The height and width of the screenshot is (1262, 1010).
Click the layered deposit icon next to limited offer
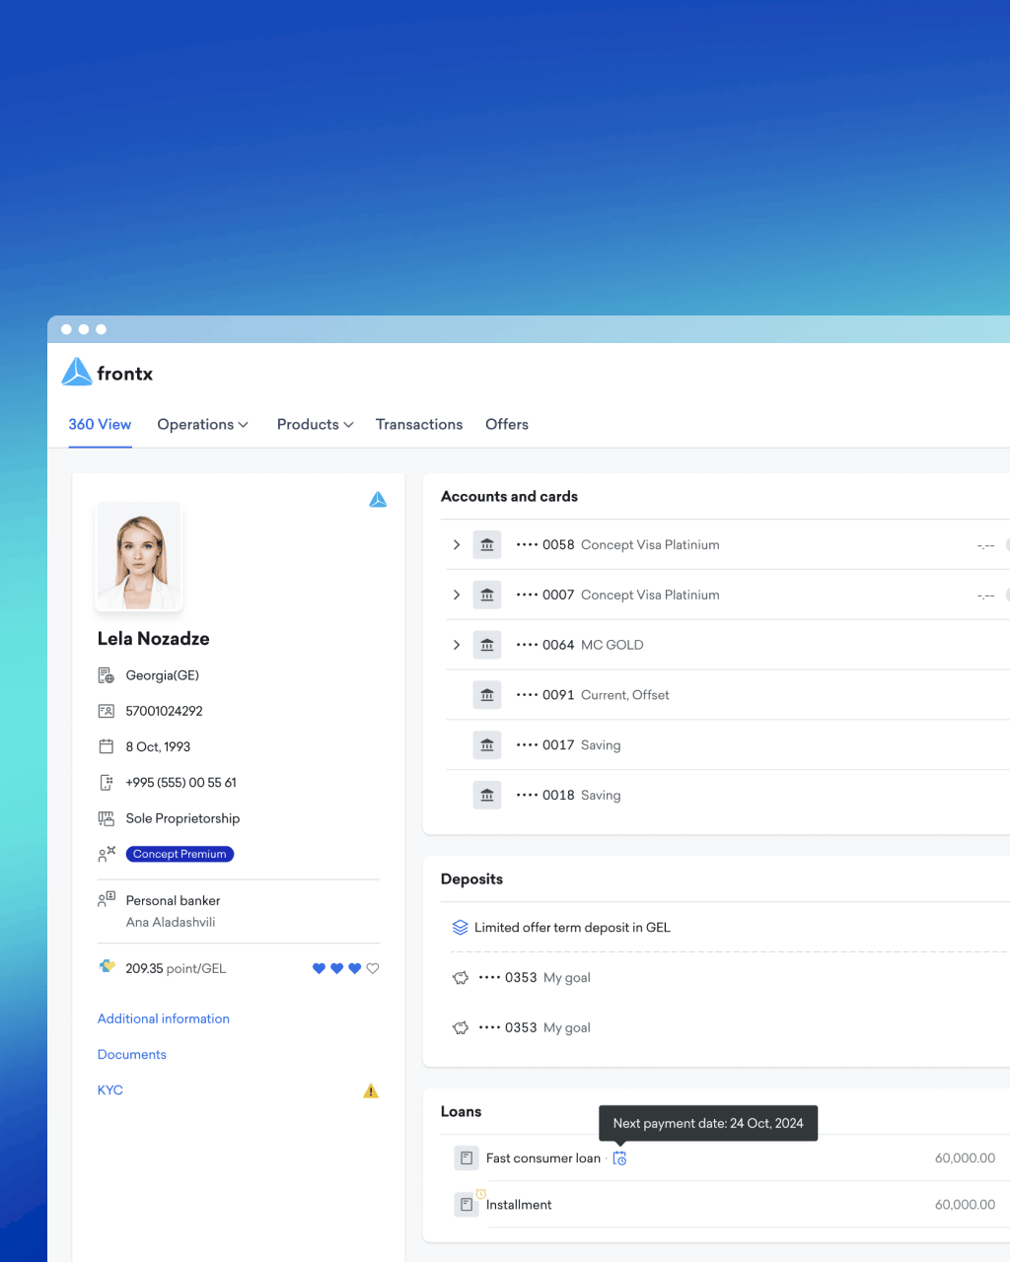460,927
